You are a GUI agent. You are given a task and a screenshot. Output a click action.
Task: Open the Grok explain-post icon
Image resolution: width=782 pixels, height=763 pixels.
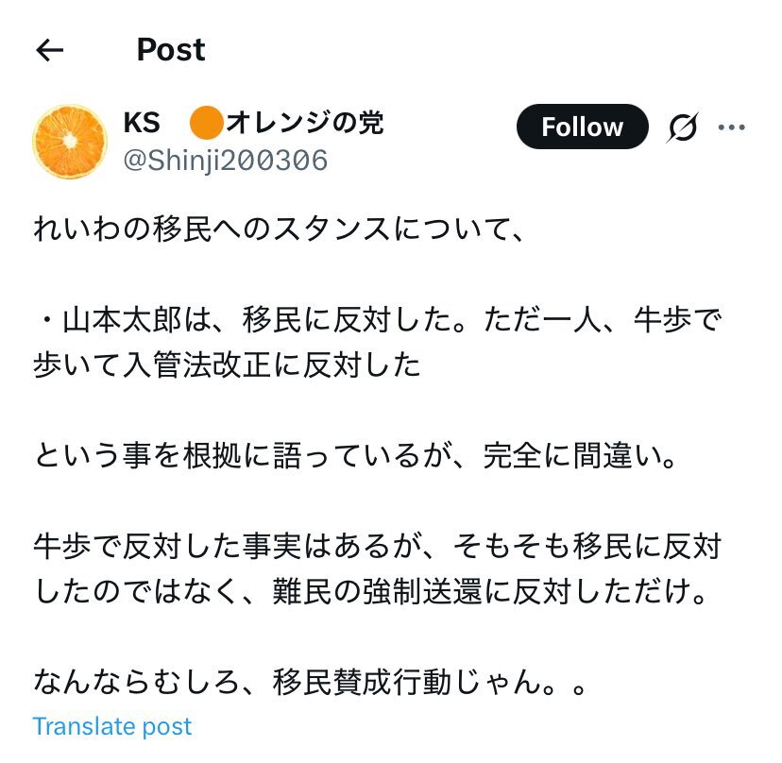[682, 127]
